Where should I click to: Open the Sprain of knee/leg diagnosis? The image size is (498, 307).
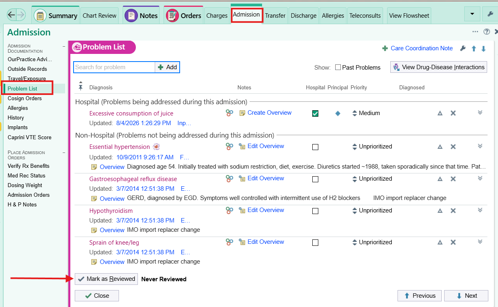click(x=114, y=243)
